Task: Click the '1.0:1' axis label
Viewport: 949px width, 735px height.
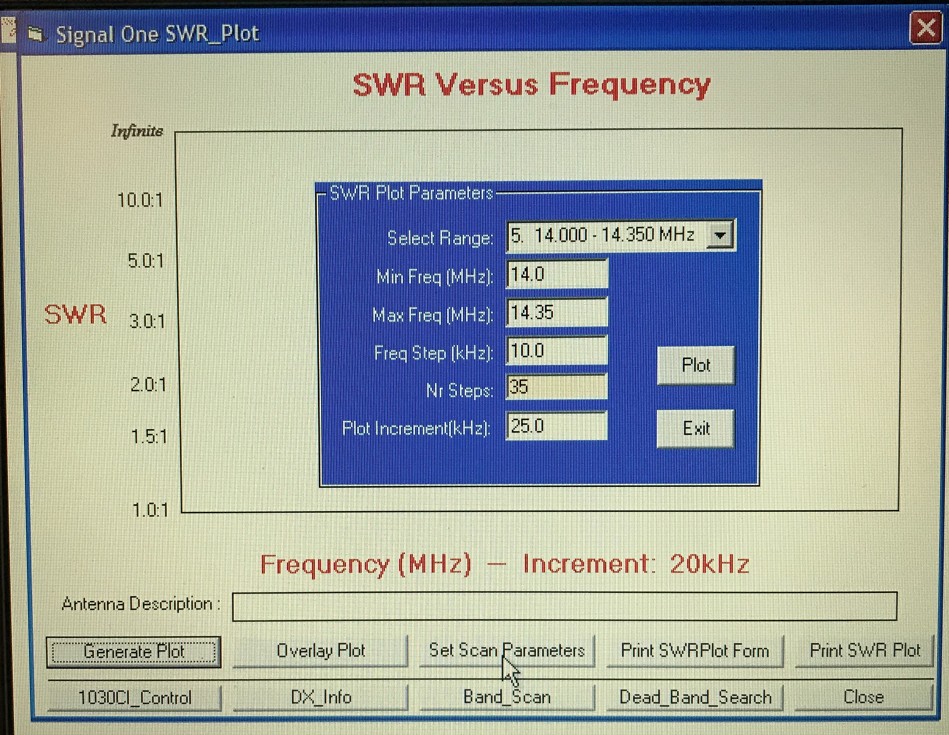Action: point(150,510)
